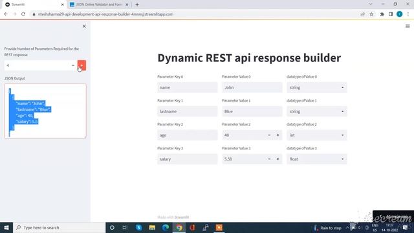Screen dimensions: 414x233
Task: Open the Streamlit hamburger menu
Action: [408, 26]
